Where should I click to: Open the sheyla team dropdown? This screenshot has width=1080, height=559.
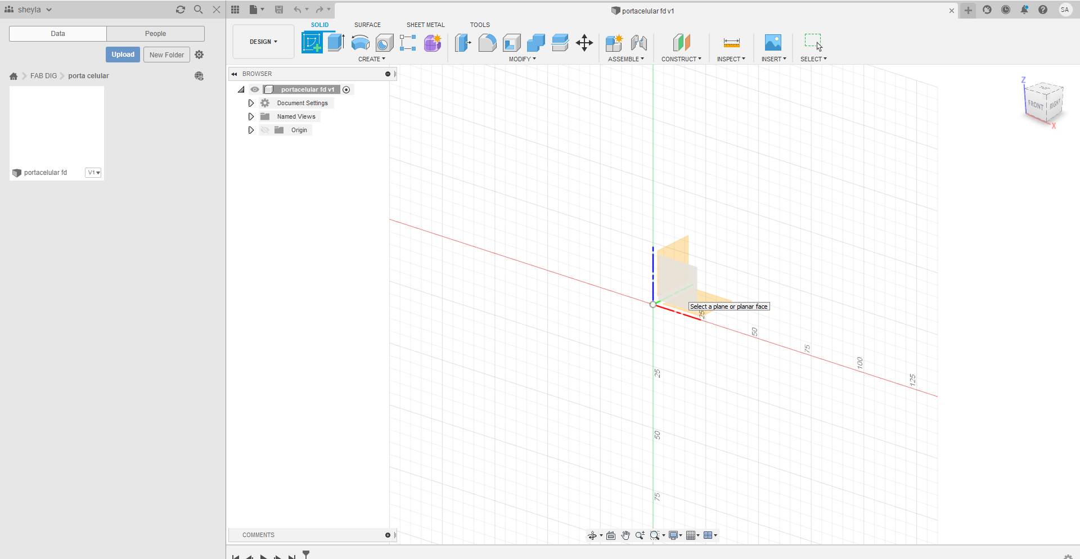[x=28, y=10]
